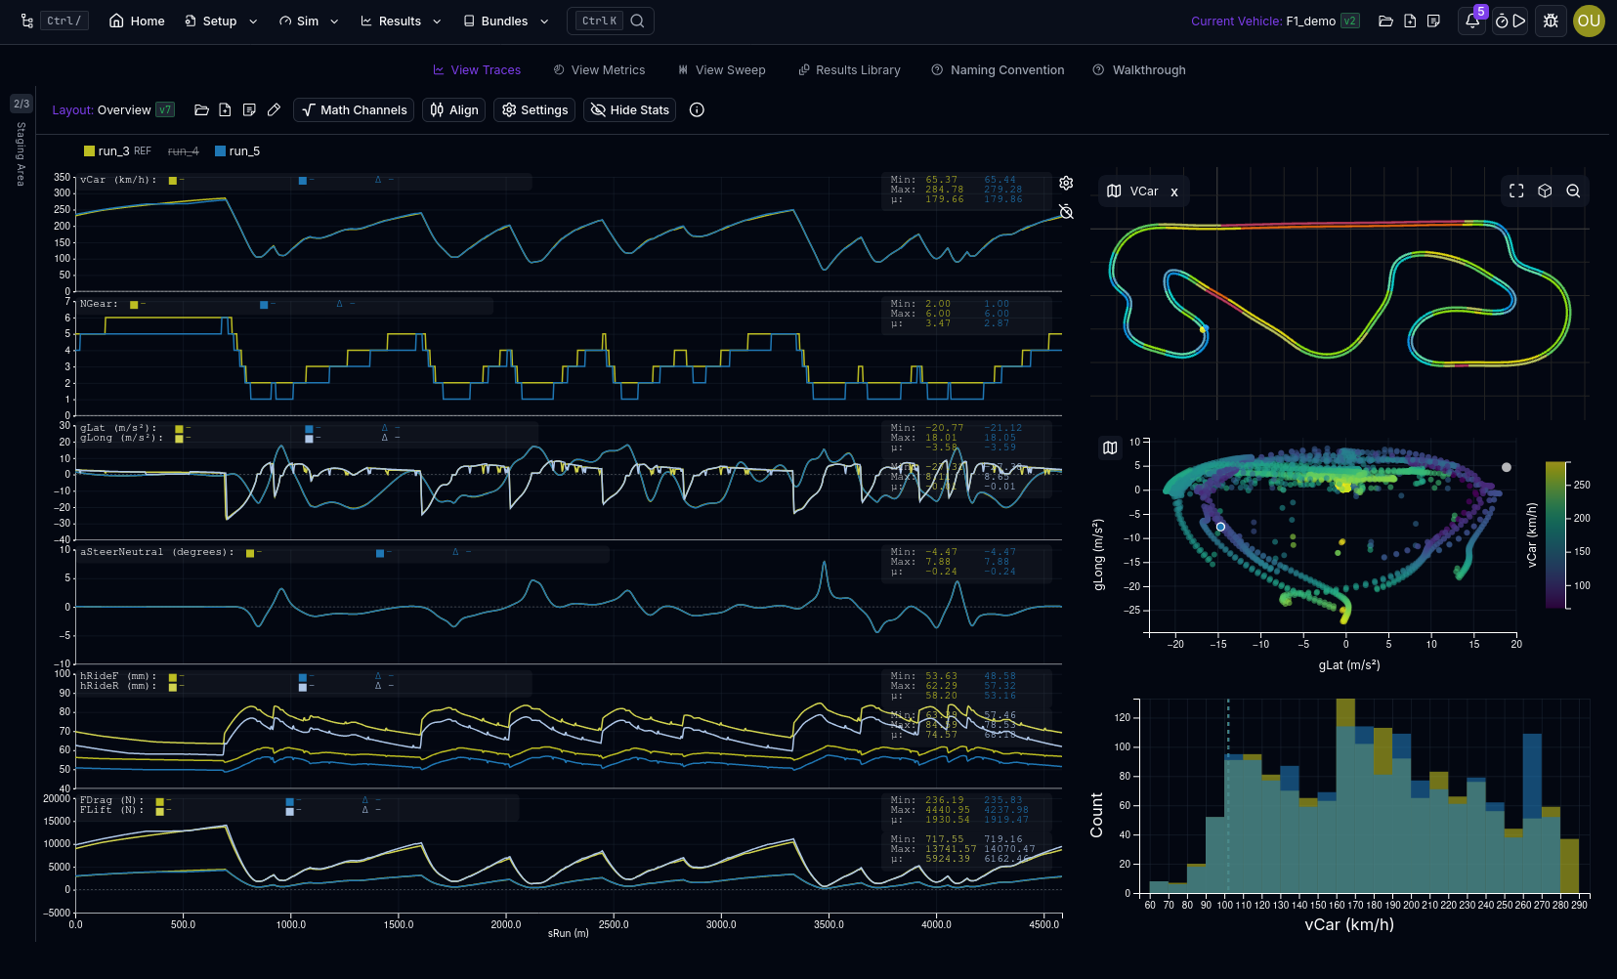The height and width of the screenshot is (979, 1617).
Task: Switch to View Sweep tab
Action: pyautogui.click(x=721, y=69)
